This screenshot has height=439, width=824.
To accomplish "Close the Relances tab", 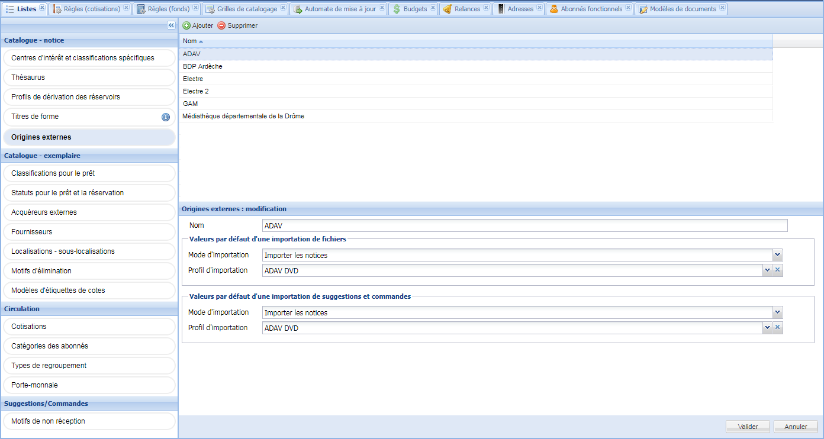I will coord(486,8).
